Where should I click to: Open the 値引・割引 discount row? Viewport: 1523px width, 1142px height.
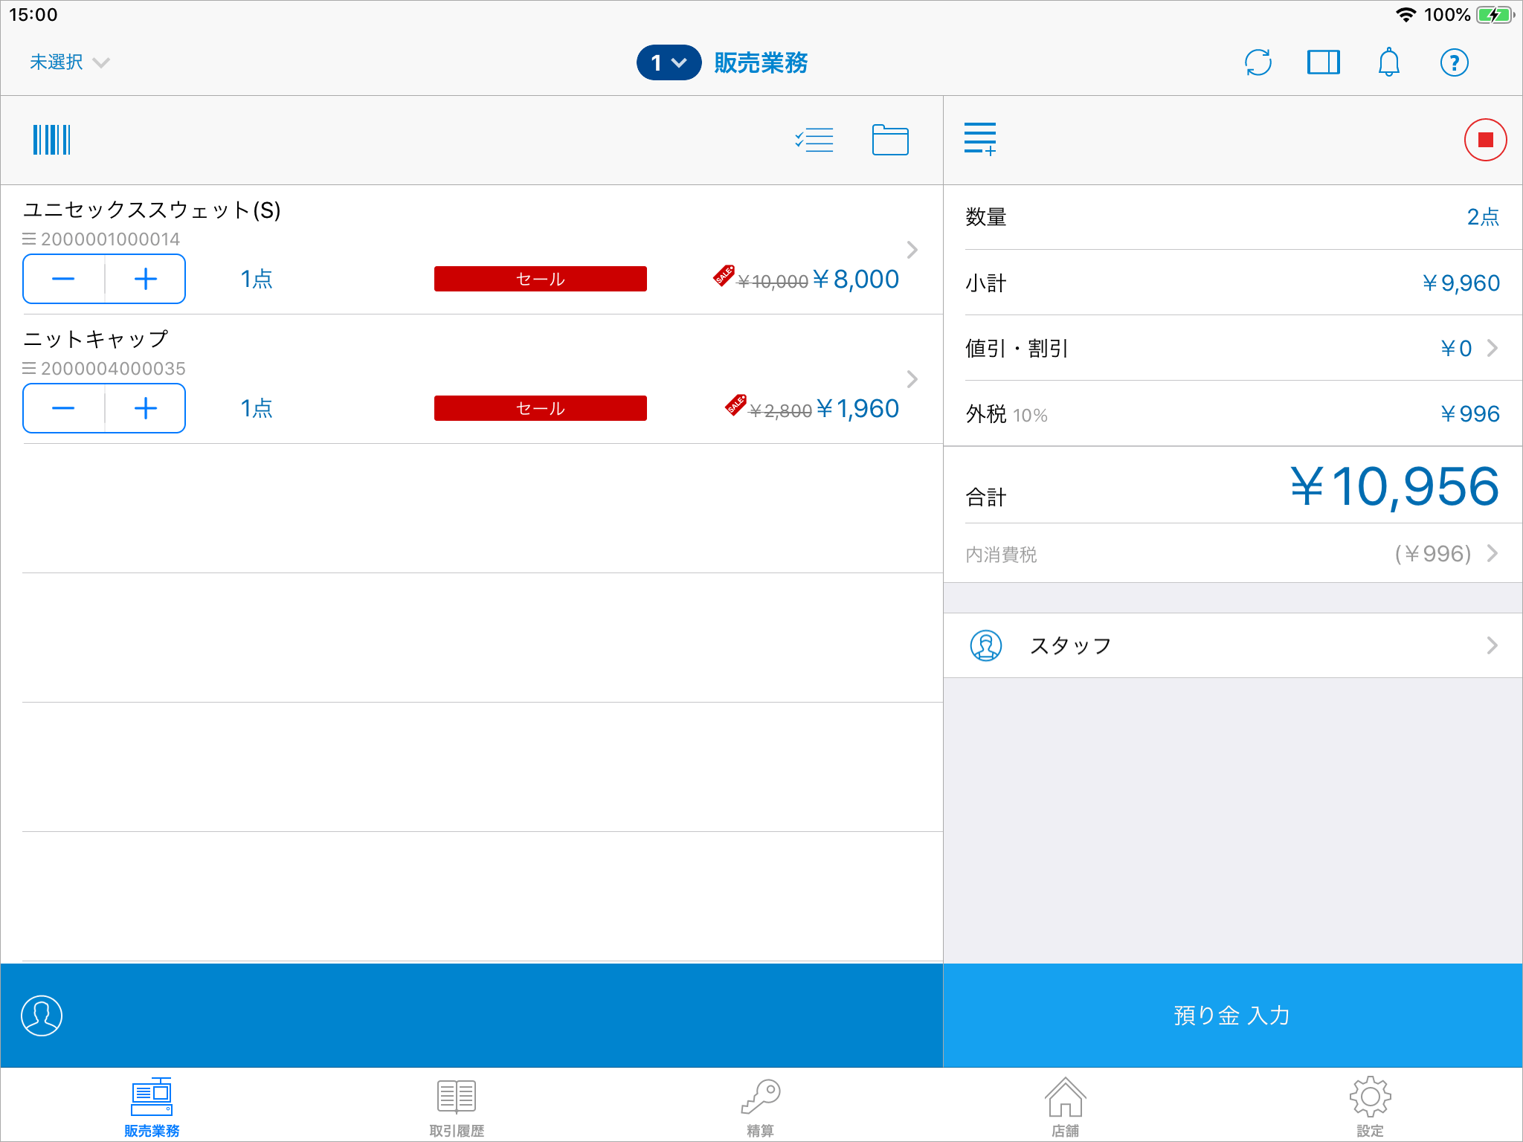point(1232,348)
